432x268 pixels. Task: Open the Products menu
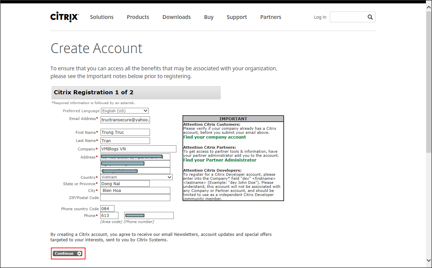tap(138, 17)
